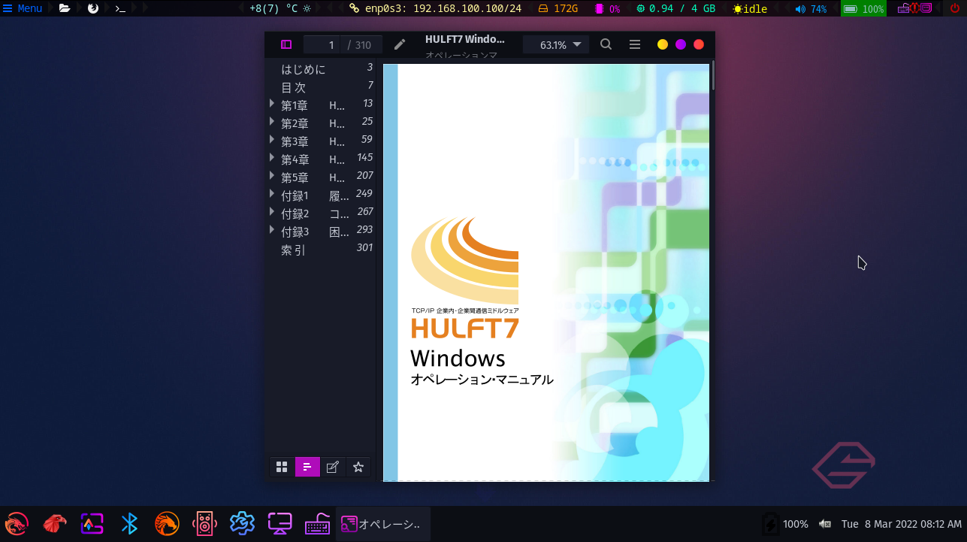Viewport: 967px width, 542px height.
Task: Launch the browser icon in top panel
Action: click(93, 8)
